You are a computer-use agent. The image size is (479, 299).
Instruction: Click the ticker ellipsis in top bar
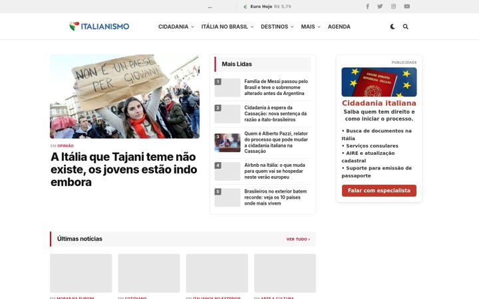210,7
